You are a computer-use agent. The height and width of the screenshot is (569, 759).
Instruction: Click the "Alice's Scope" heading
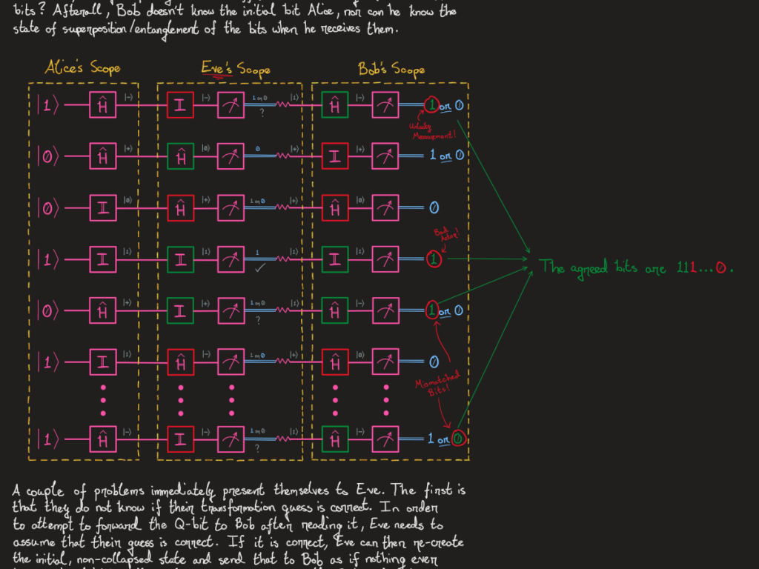(x=82, y=68)
